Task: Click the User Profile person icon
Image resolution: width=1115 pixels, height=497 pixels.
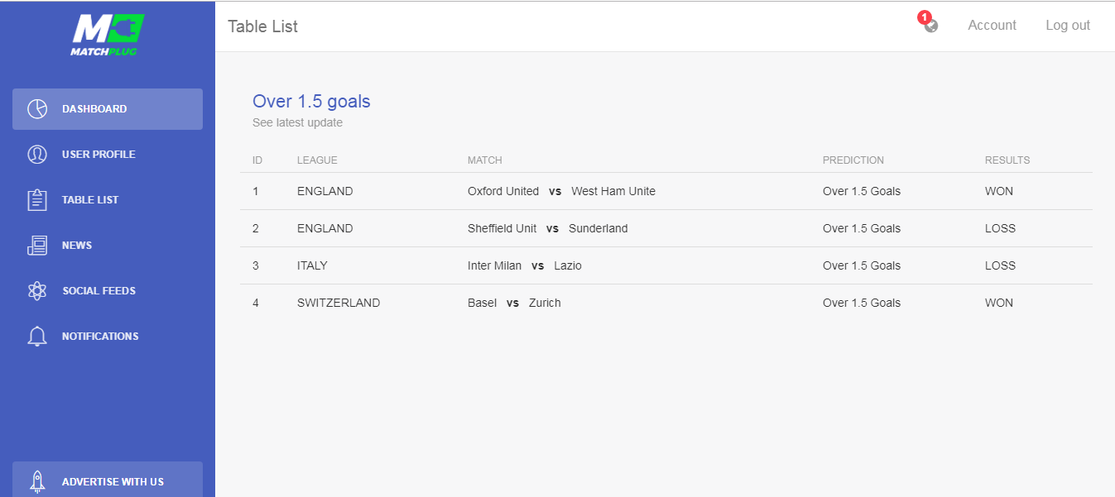Action: click(37, 155)
